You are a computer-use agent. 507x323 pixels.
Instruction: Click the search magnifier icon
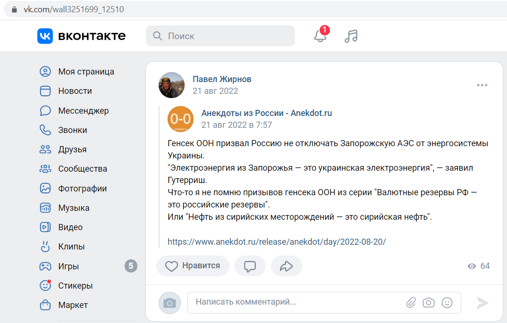click(x=158, y=36)
